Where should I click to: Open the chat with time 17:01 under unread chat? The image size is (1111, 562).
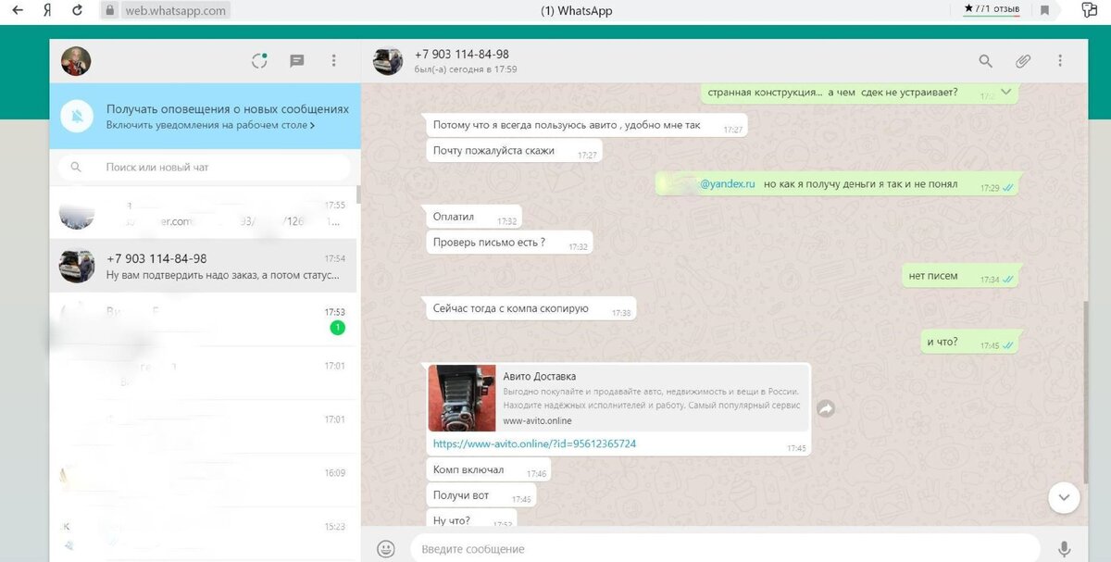click(x=204, y=374)
